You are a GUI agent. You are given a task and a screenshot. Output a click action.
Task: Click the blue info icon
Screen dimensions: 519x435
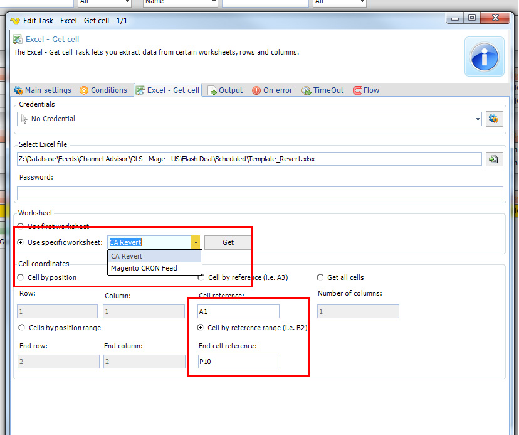(x=483, y=57)
